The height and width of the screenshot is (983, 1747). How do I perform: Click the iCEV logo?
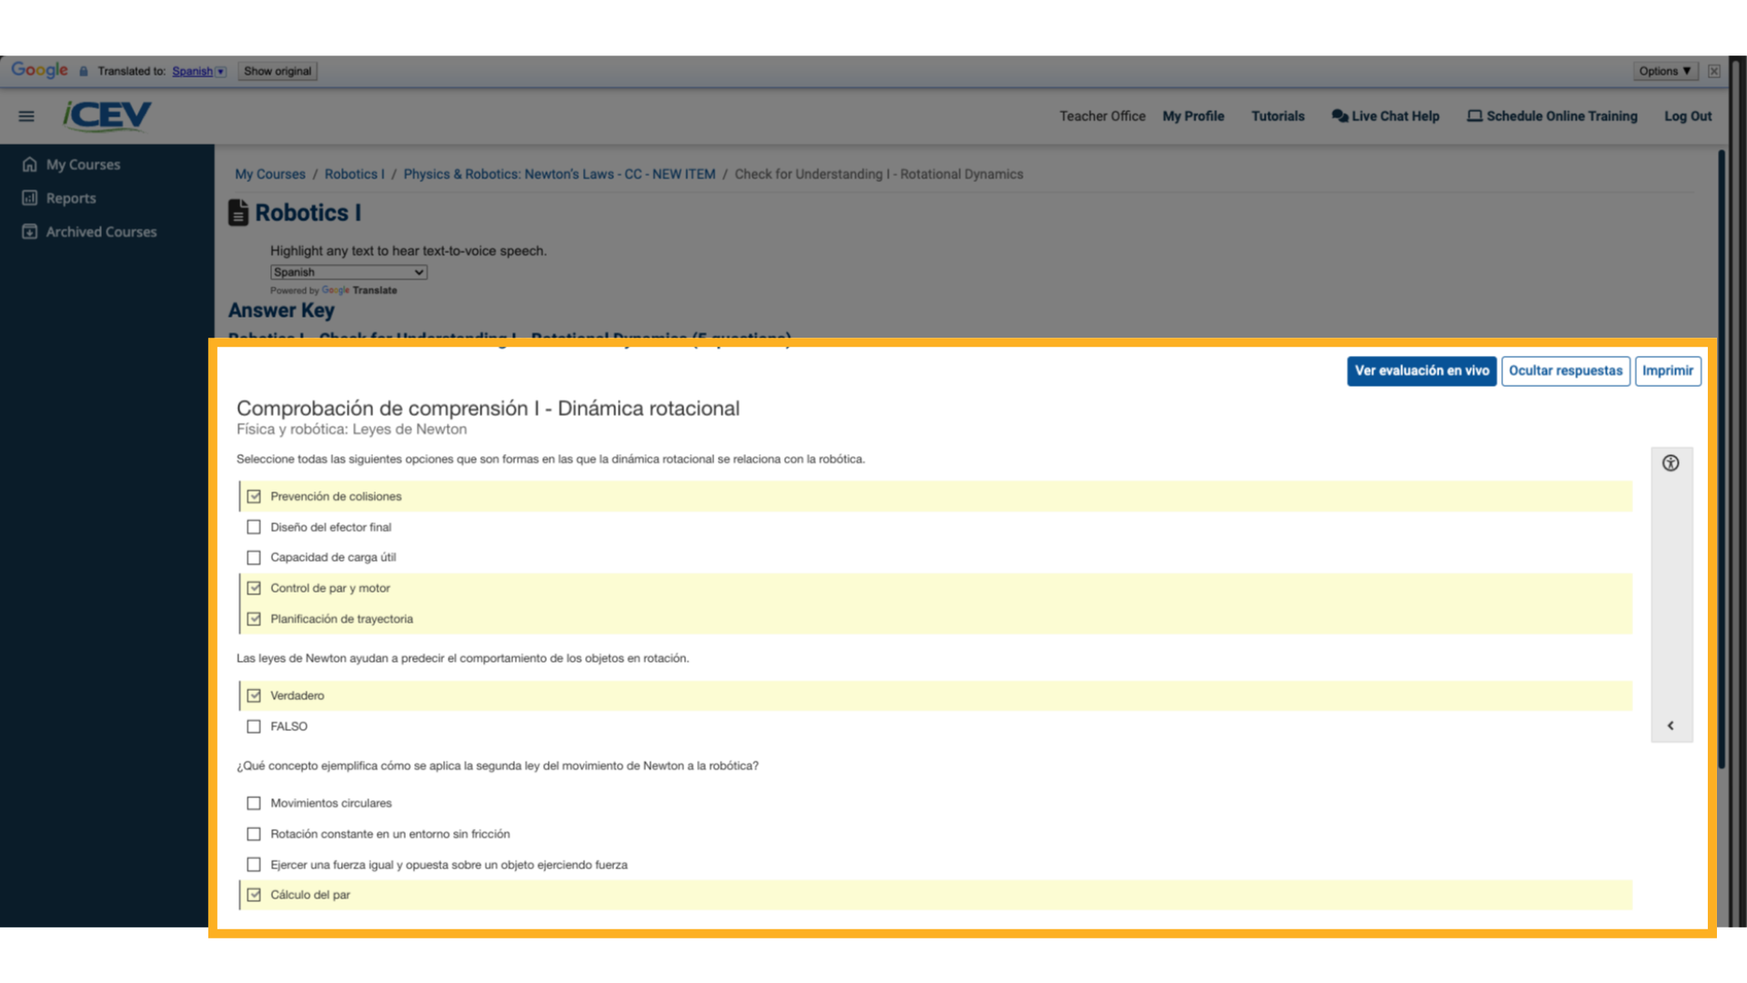107,116
